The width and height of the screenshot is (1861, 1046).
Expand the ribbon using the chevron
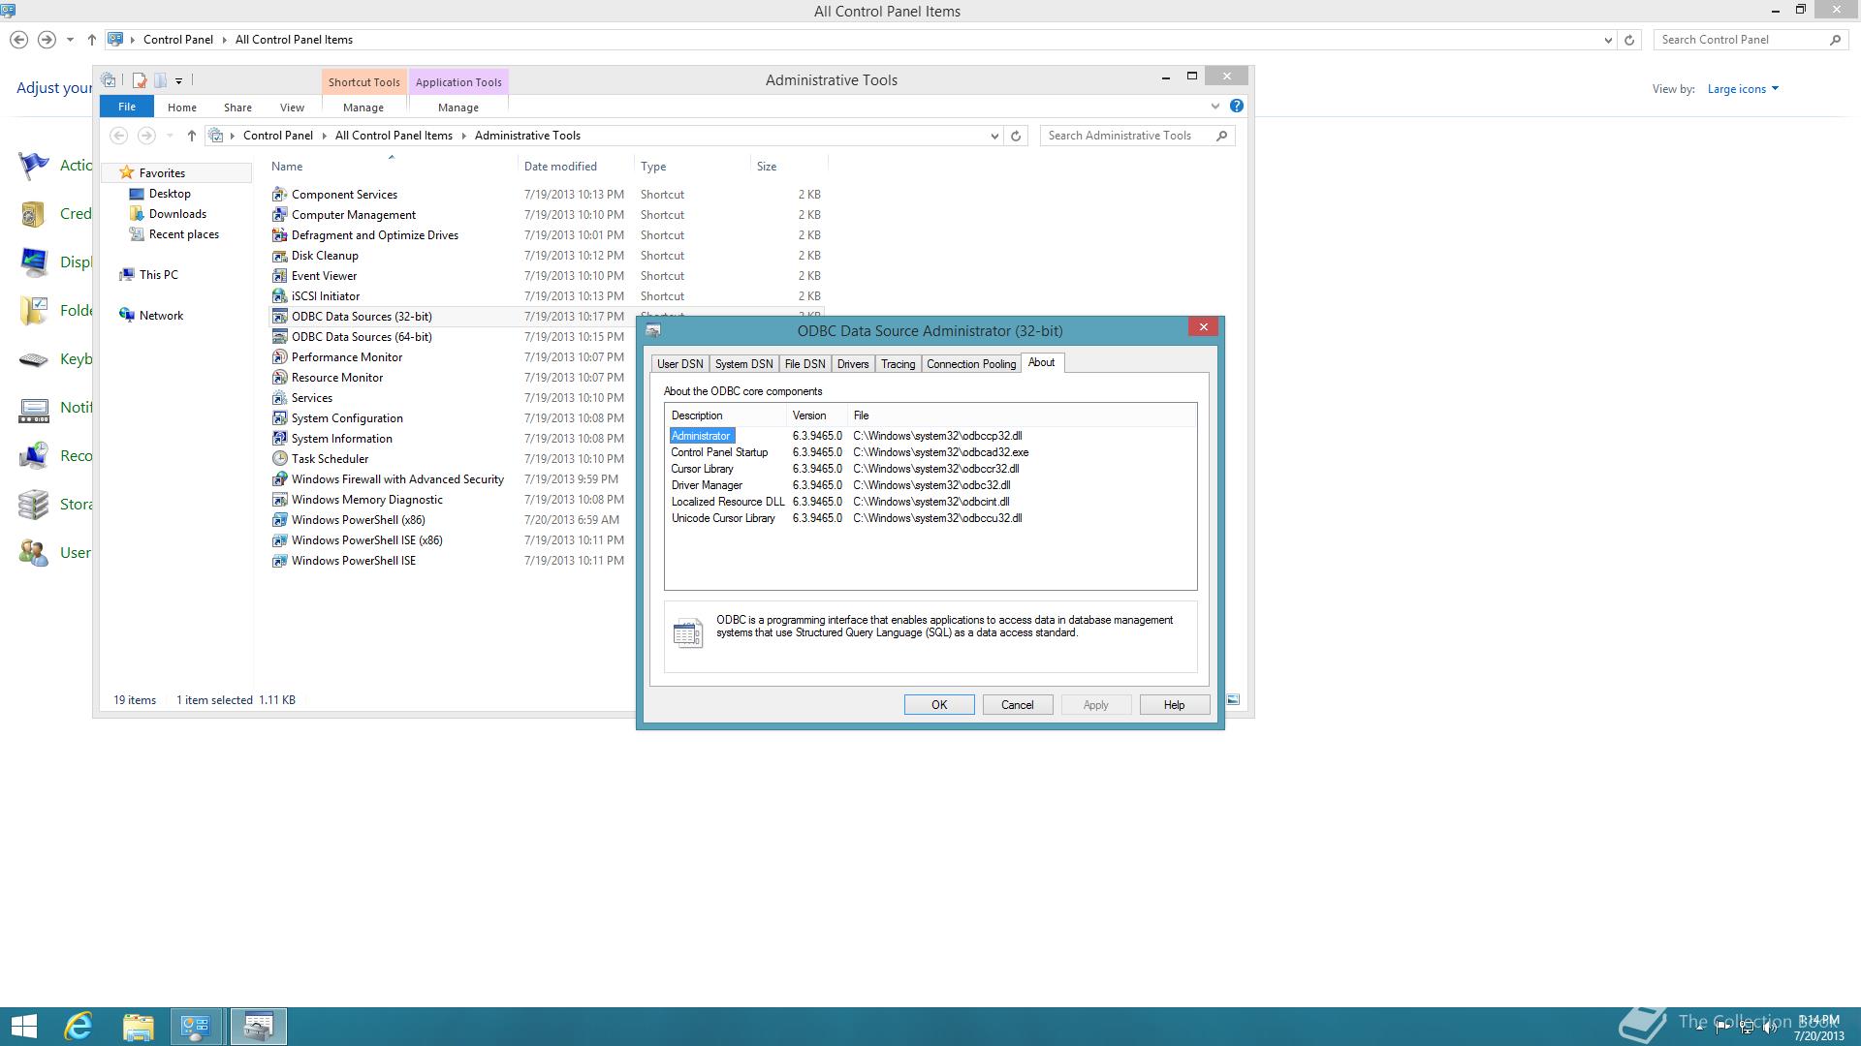[1214, 106]
